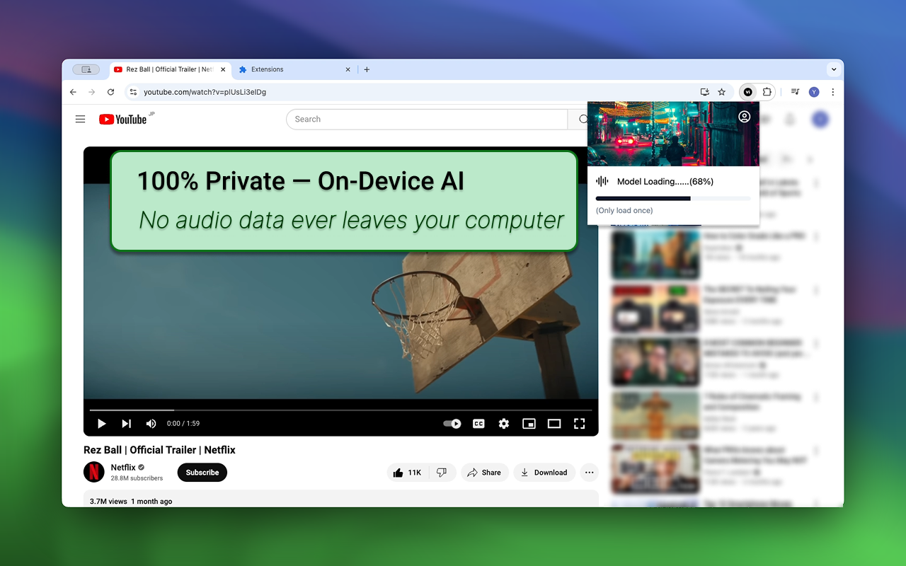906x566 pixels.
Task: Enter fullscreen on the video
Action: coord(579,424)
